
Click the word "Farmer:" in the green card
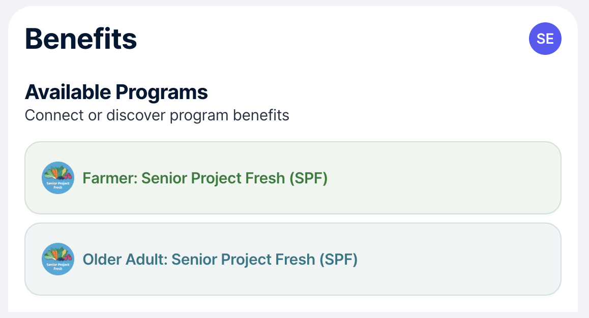[x=110, y=178]
